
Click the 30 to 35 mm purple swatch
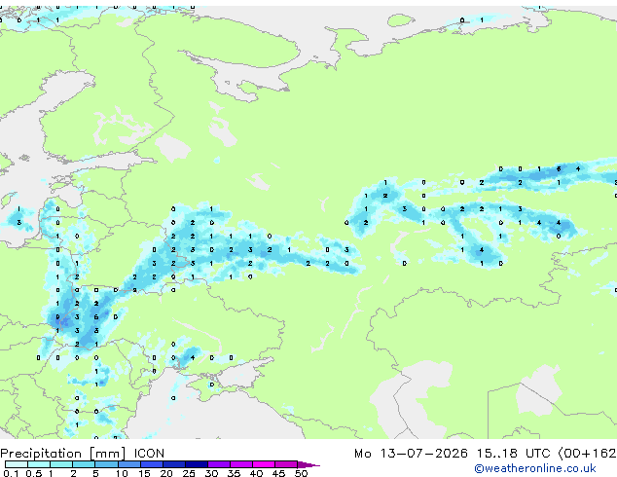click(218, 464)
